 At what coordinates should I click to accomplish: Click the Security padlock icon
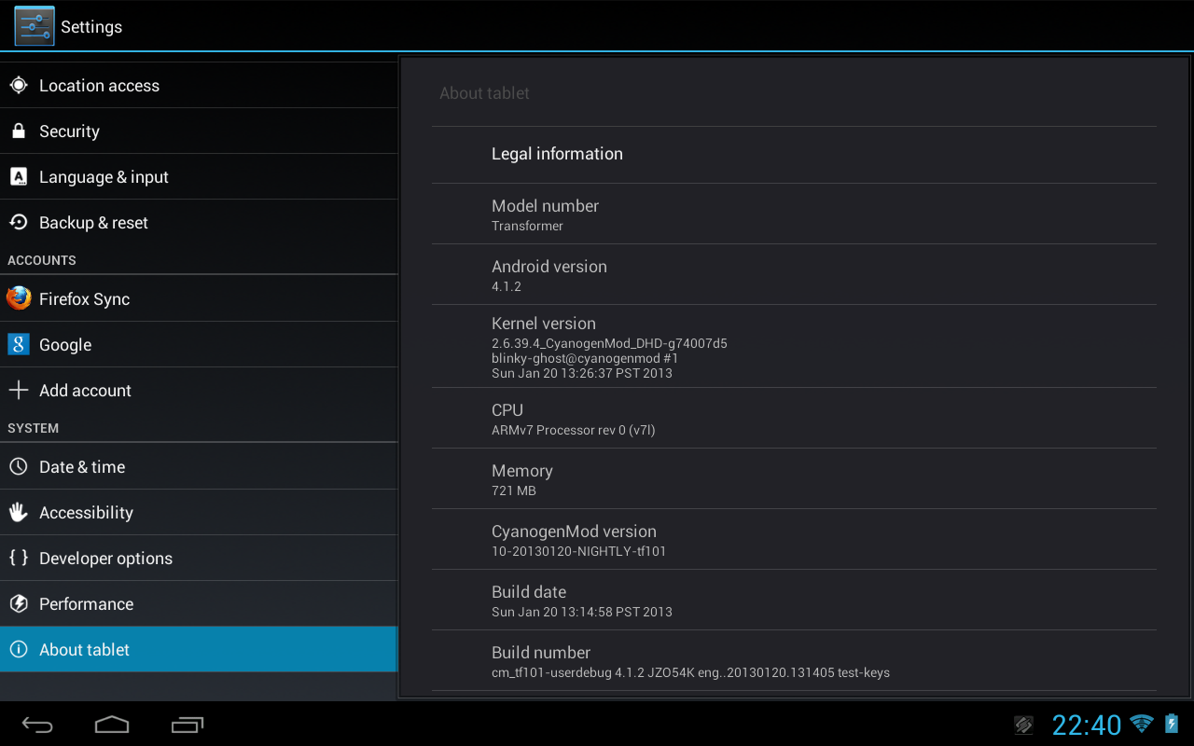click(x=19, y=131)
